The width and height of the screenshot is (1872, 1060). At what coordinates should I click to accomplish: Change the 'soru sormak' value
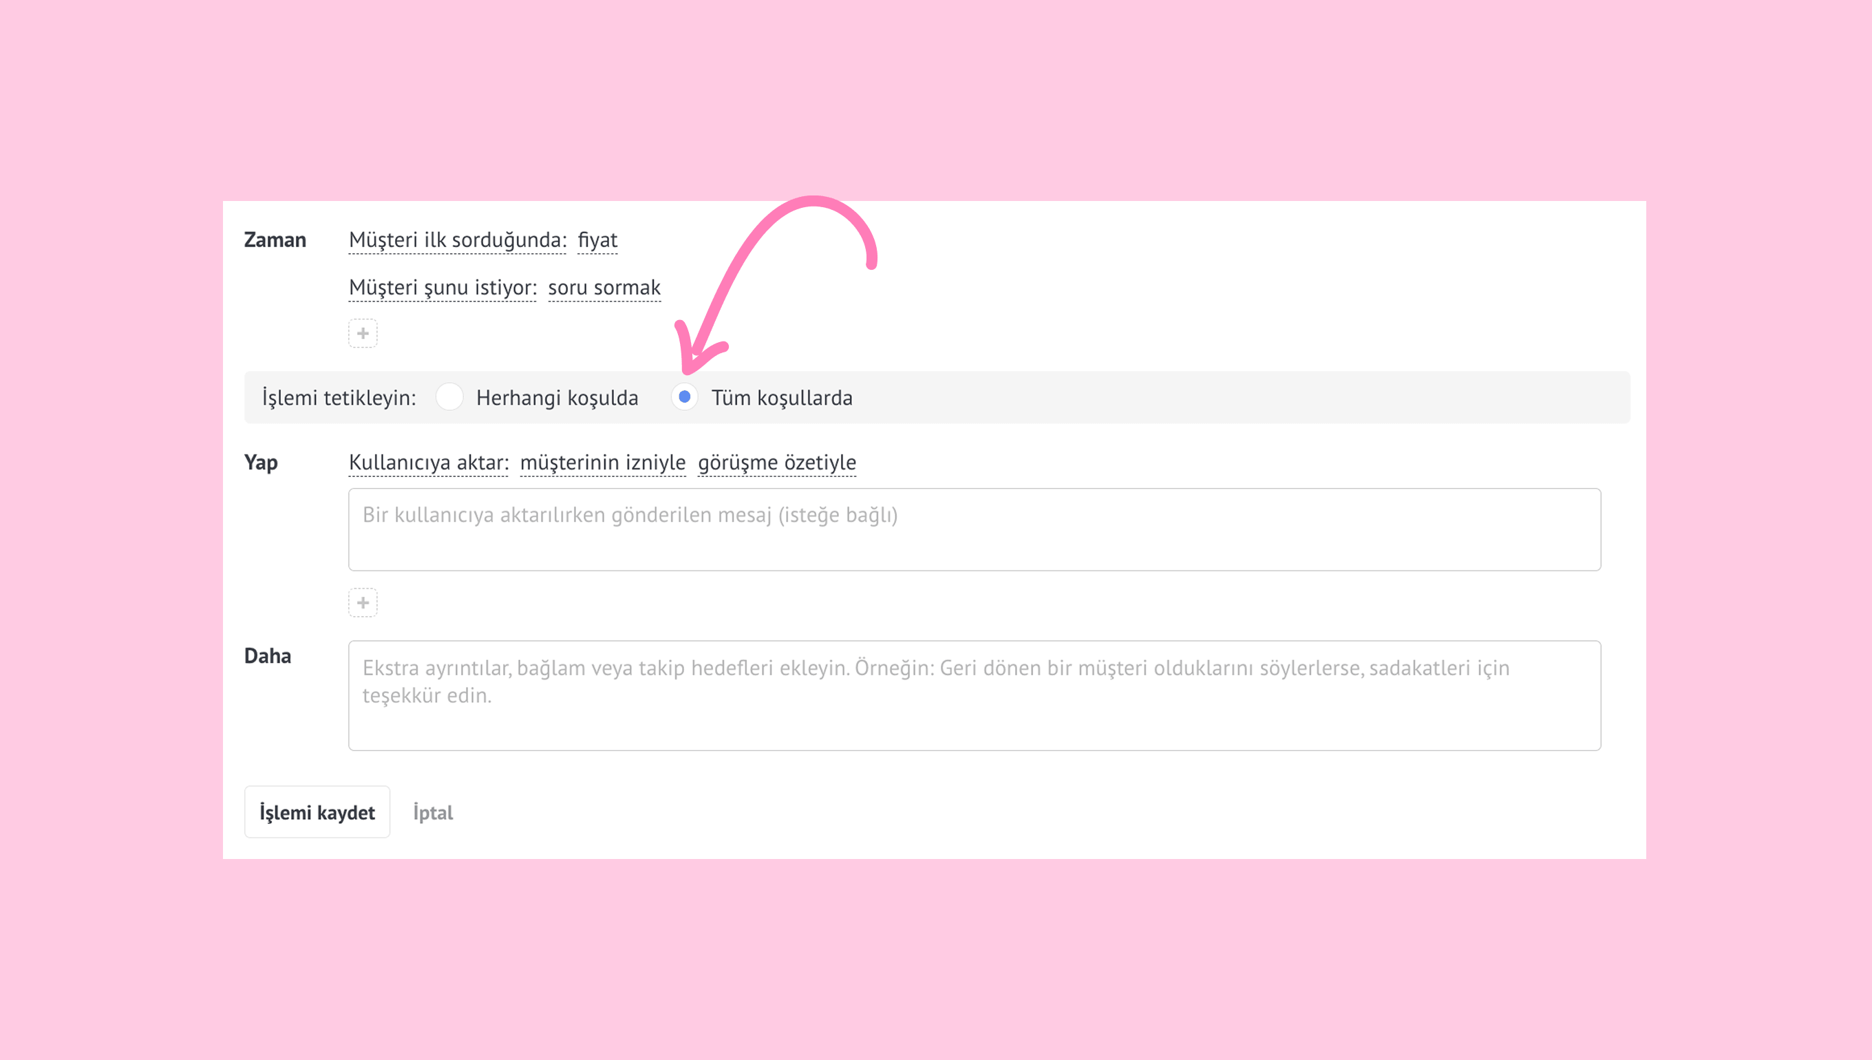[x=604, y=288]
